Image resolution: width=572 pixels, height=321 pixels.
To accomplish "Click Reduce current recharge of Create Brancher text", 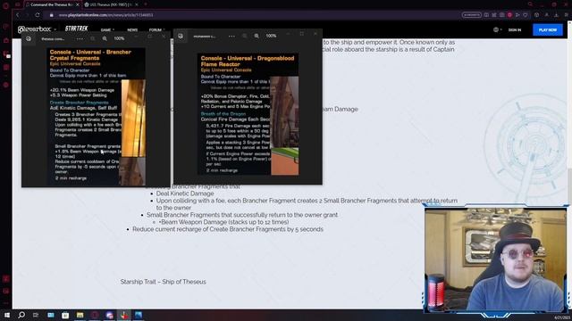I will tap(228, 229).
